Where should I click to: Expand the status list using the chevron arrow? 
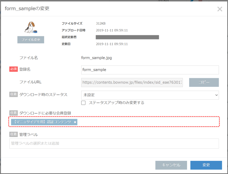coord(216,95)
